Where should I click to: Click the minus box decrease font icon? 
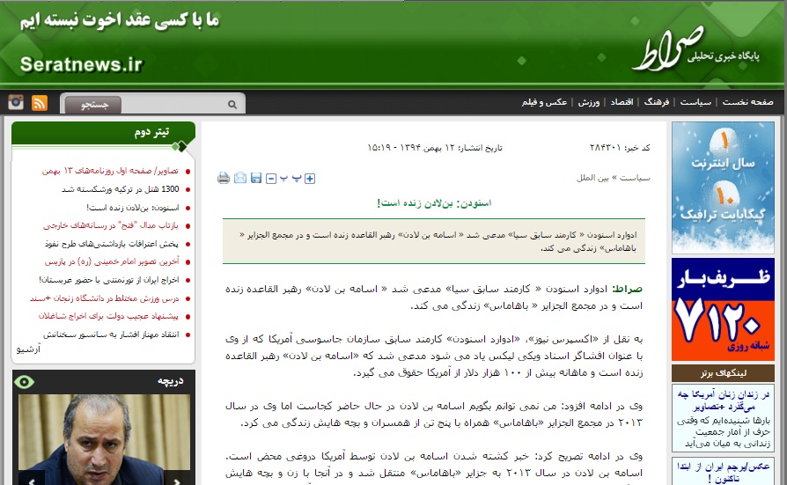pos(271,179)
